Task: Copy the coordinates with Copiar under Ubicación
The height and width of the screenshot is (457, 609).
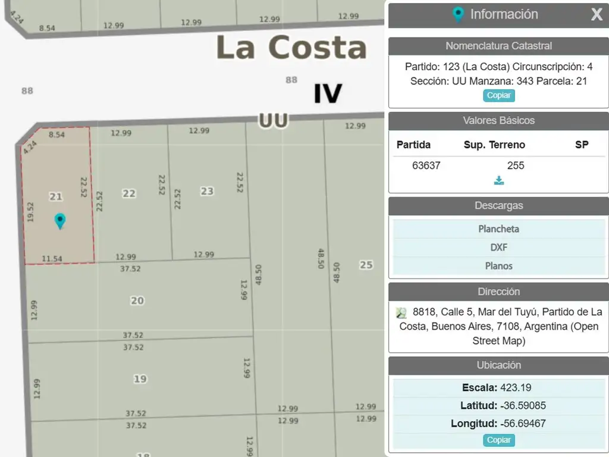Action: (x=498, y=440)
